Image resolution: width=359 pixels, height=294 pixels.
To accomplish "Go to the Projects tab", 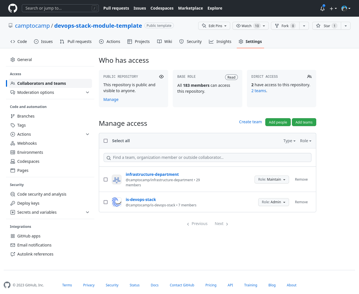I will pos(138,42).
